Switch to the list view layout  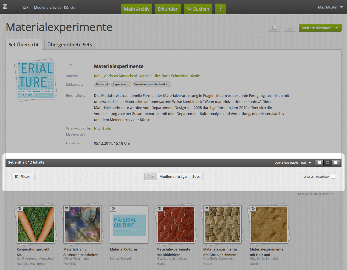pos(336,163)
